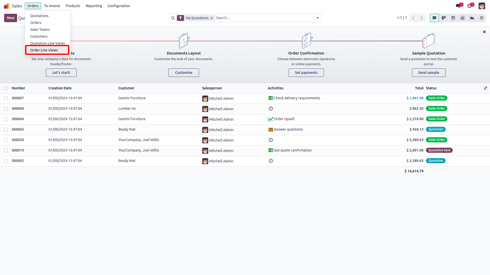
Task: Expand Reporting menu
Action: click(94, 6)
